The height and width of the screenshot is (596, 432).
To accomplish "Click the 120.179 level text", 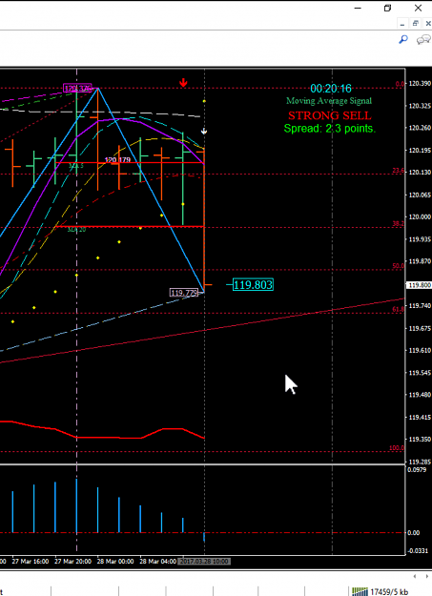I will point(117,159).
